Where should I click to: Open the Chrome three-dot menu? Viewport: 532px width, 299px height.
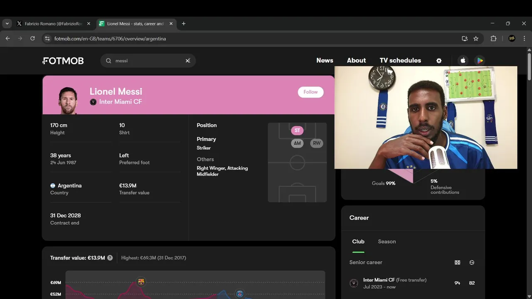[524, 39]
